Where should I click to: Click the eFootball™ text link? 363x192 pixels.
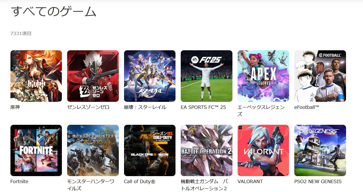tap(307, 107)
